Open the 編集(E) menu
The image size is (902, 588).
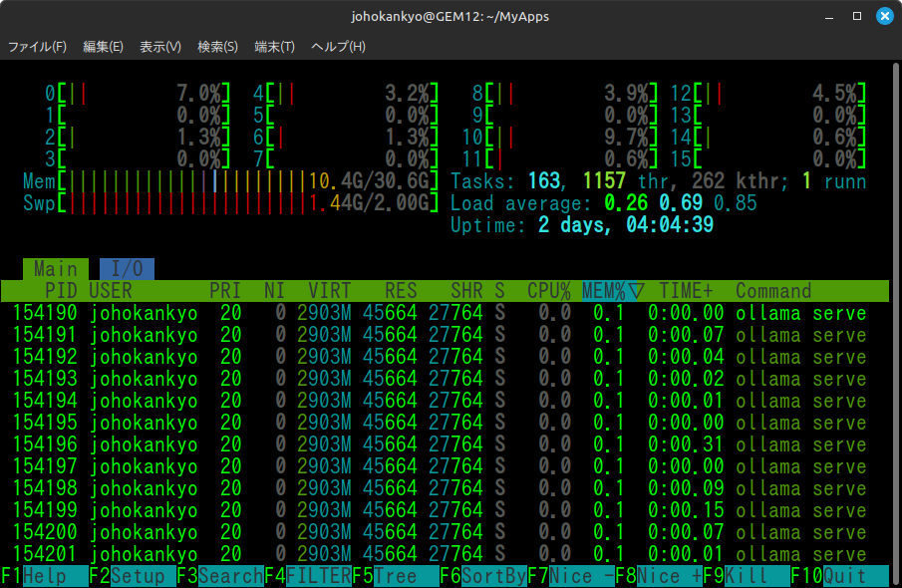[103, 47]
